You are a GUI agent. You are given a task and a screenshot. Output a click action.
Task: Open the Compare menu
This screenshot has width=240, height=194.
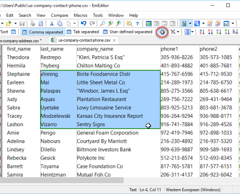pyautogui.click(x=60, y=16)
